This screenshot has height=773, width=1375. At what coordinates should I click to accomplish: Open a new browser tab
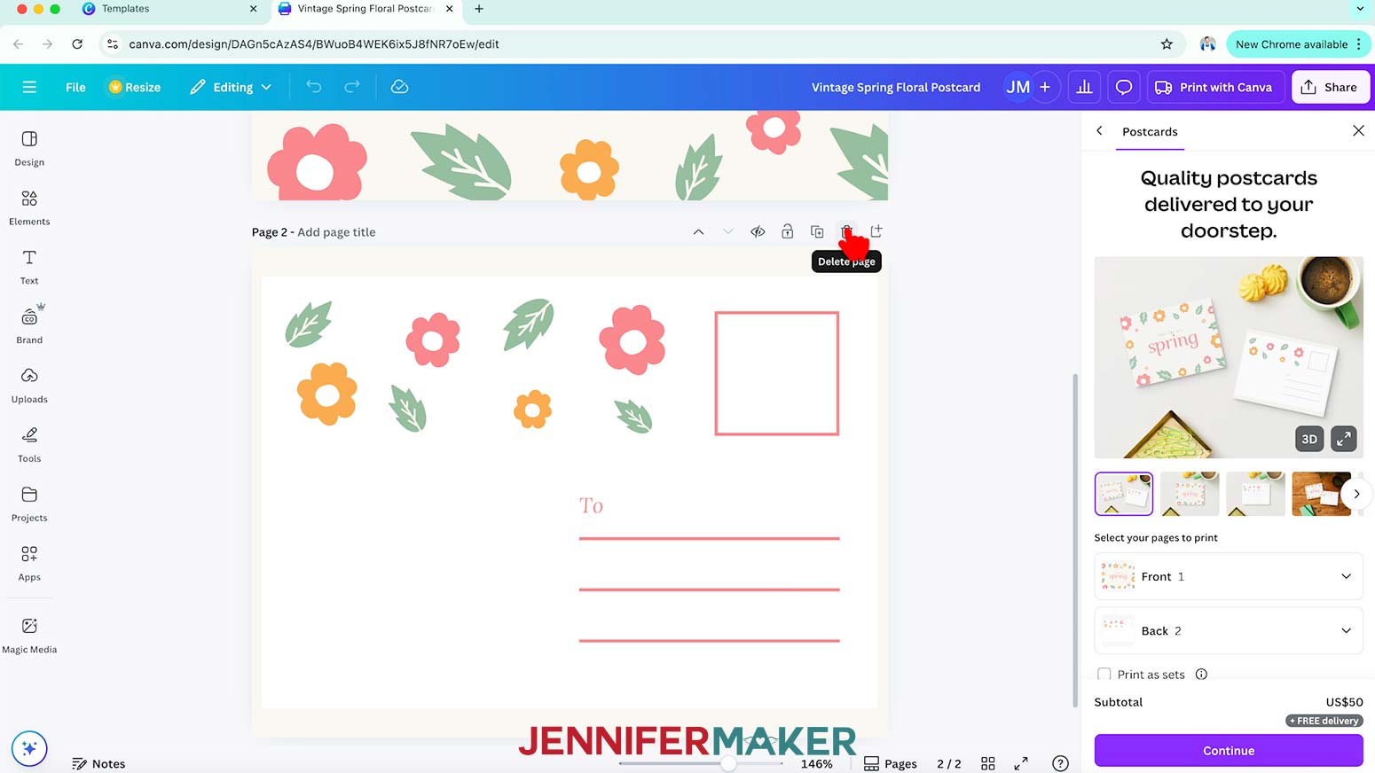[479, 9]
